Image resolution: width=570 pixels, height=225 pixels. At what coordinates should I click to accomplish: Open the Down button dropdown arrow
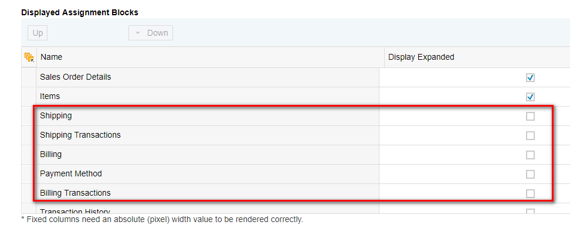click(x=138, y=33)
